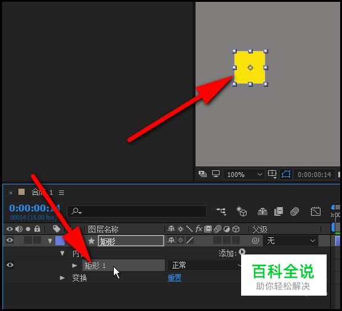
Task: Click 父级 column header
Action: [260, 229]
